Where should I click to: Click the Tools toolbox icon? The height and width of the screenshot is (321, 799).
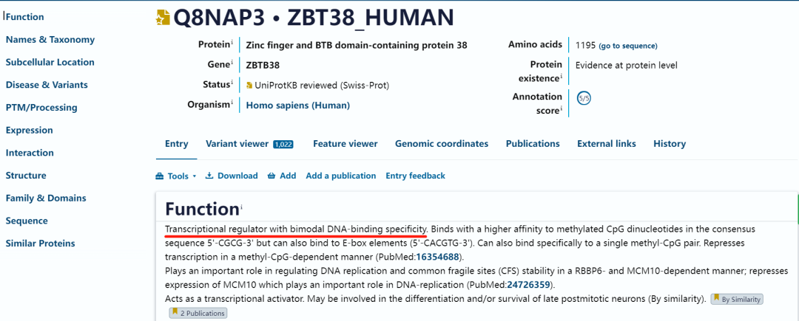160,176
